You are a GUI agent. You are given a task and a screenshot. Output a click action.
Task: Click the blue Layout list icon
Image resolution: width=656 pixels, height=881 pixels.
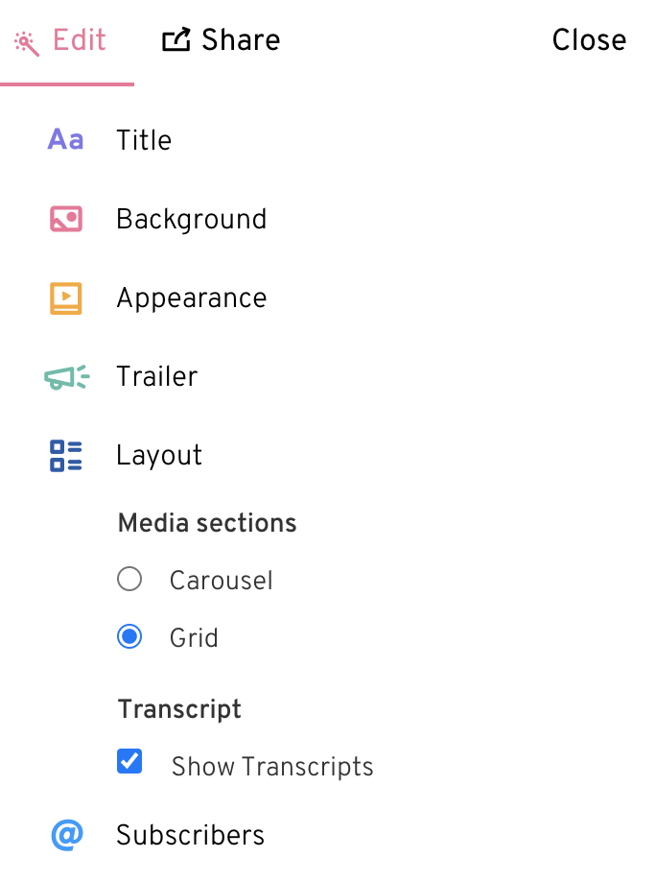pos(66,456)
